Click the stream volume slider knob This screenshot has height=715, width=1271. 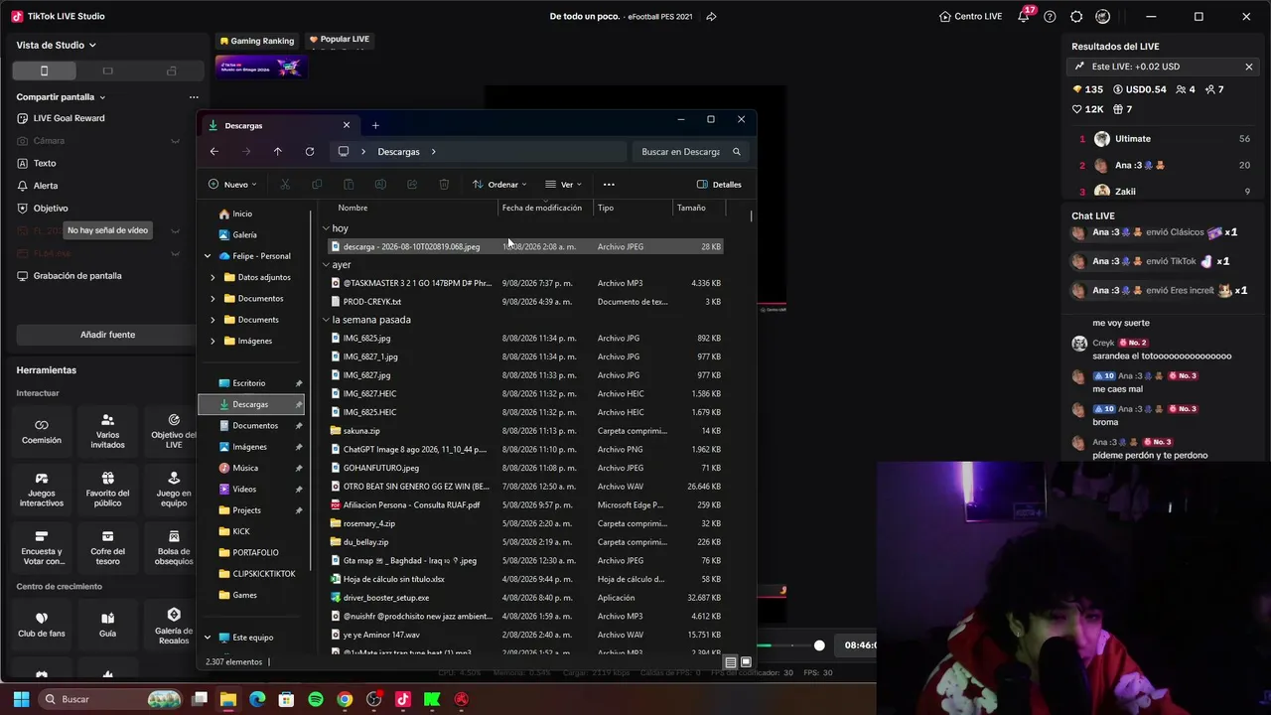pos(819,645)
